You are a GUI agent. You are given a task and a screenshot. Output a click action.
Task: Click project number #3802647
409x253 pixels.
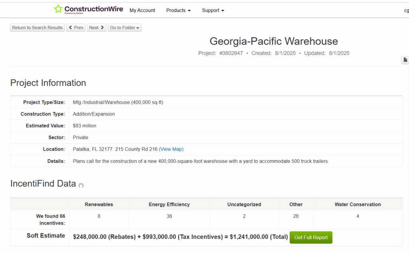[x=231, y=53]
